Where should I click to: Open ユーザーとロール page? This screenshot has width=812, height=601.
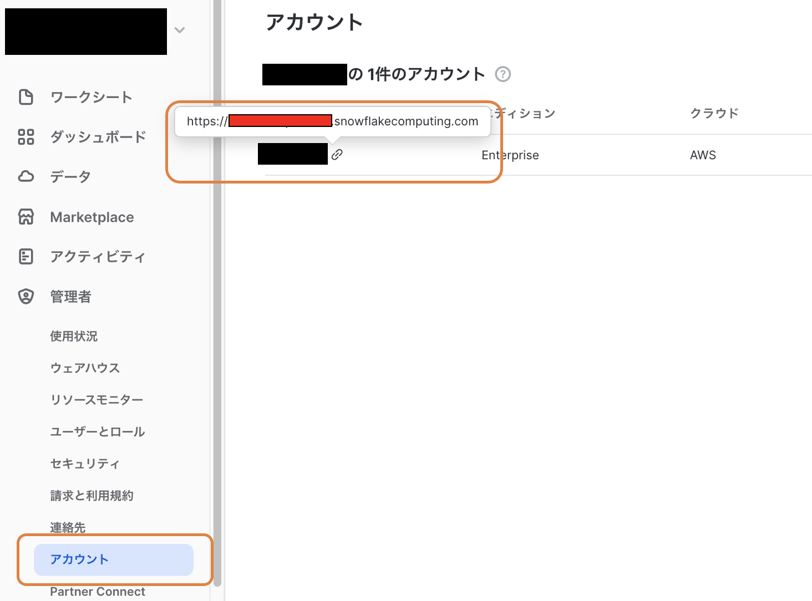tap(98, 431)
